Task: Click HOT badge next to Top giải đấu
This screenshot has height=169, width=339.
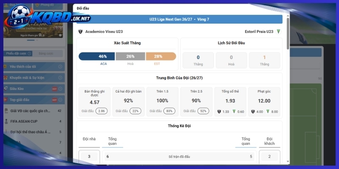Action: tap(55, 100)
